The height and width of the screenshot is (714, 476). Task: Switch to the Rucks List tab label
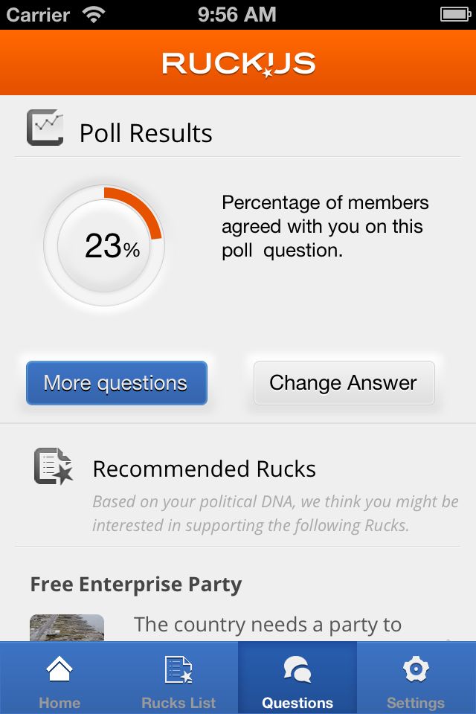coord(178,703)
